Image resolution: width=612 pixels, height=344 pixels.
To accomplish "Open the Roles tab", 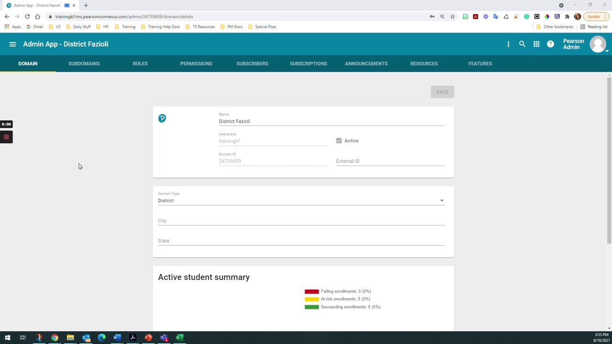I will click(140, 64).
